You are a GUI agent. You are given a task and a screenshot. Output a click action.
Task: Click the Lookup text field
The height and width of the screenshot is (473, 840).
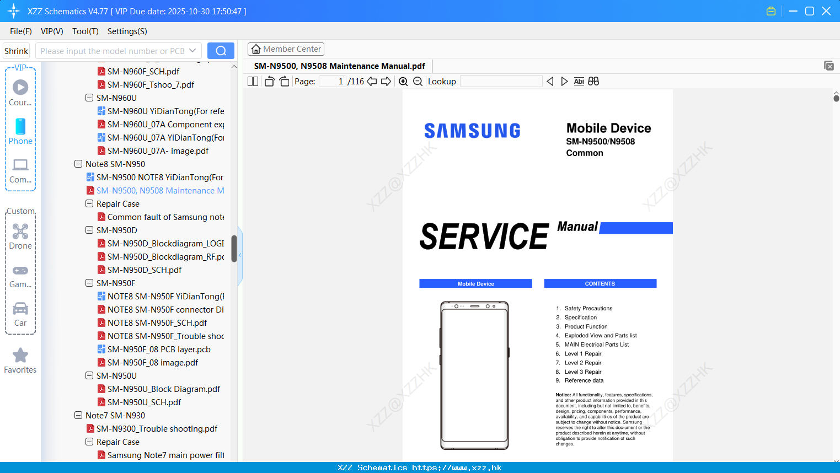[501, 81]
